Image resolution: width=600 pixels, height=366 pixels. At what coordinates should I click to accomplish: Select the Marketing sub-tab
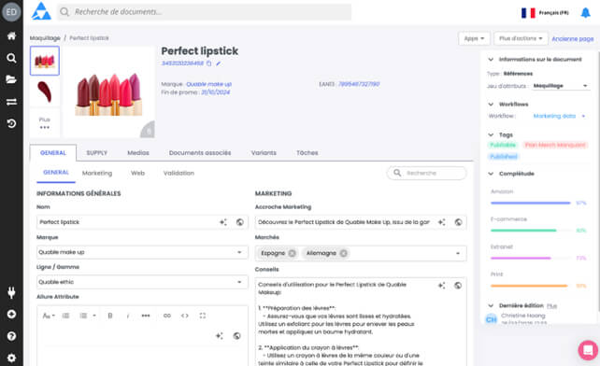tap(97, 173)
